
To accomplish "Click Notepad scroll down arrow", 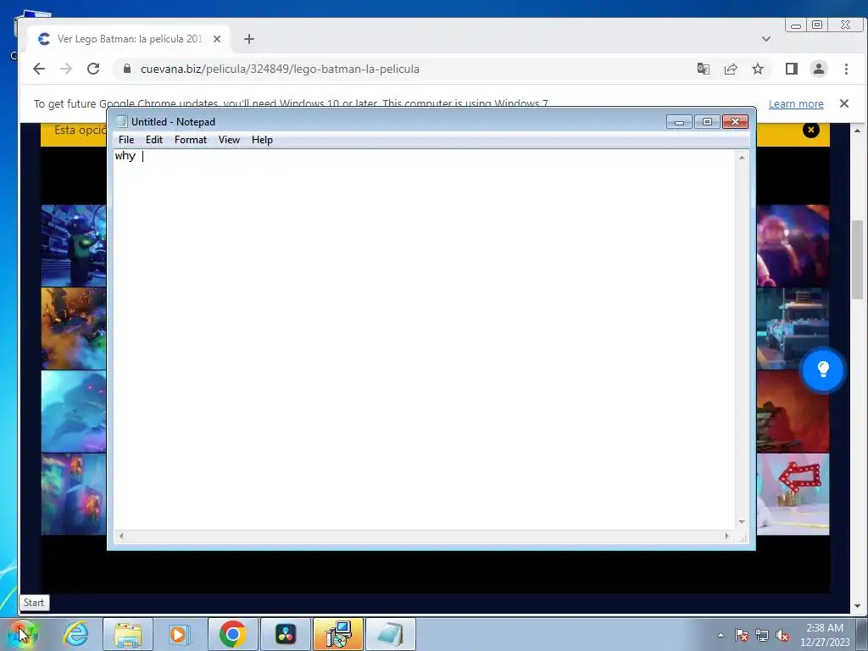I will pyautogui.click(x=742, y=522).
